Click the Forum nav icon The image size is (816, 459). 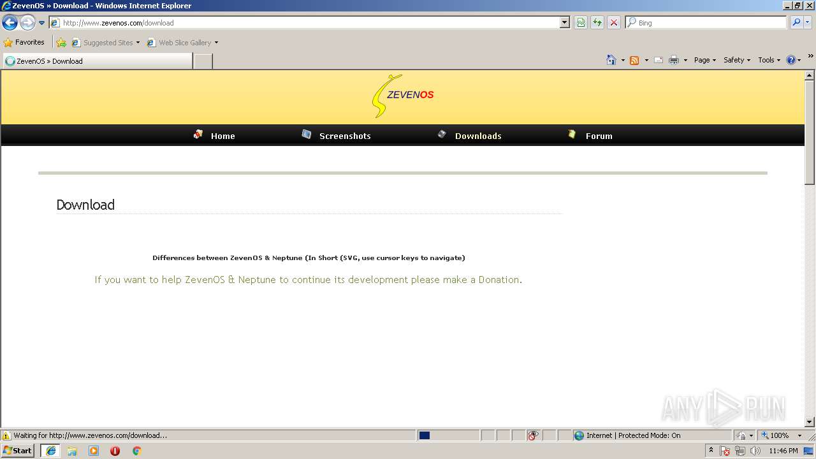(572, 134)
